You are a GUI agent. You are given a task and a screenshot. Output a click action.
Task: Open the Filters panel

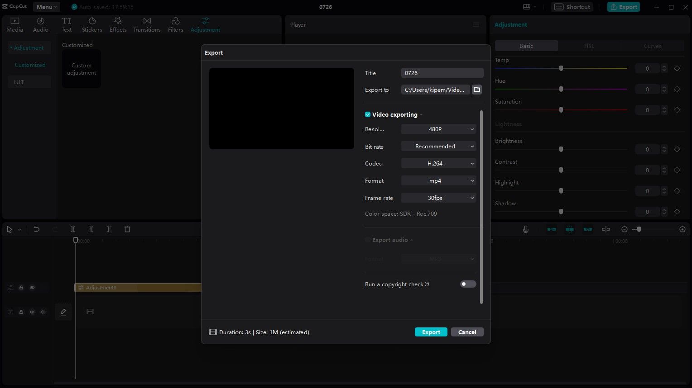(x=175, y=24)
